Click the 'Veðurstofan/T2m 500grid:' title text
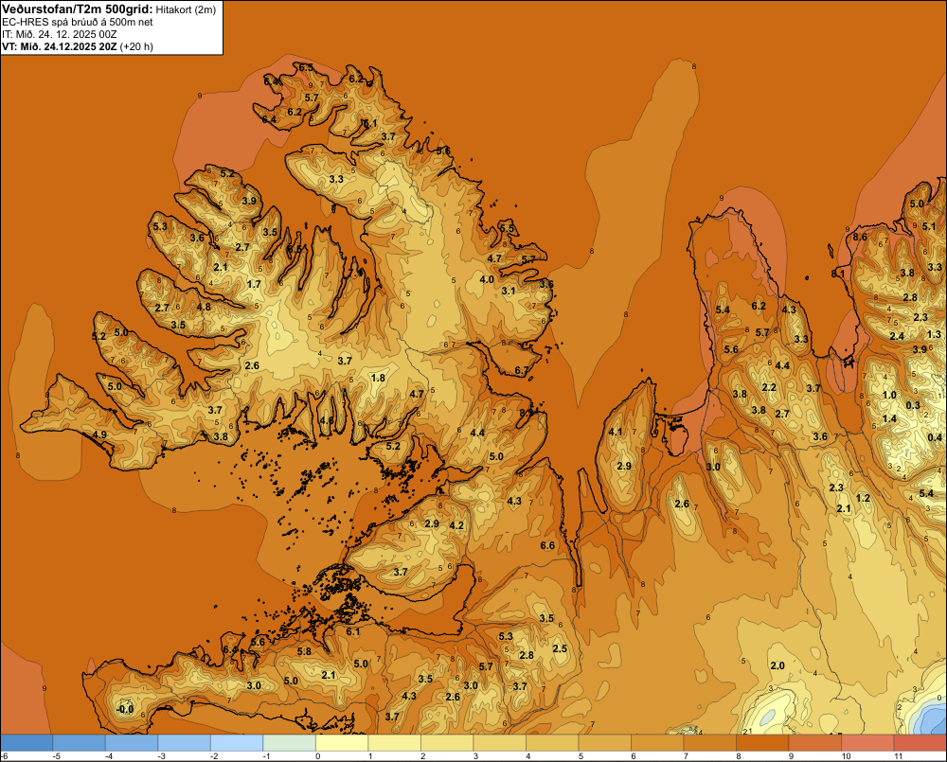Screen dimensions: 947x762 (x=78, y=9)
